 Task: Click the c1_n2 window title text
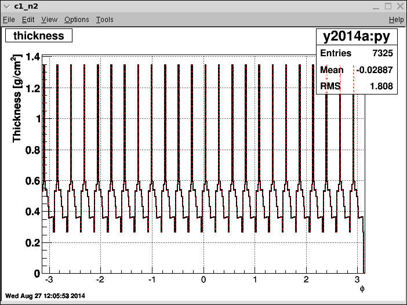coord(26,6)
